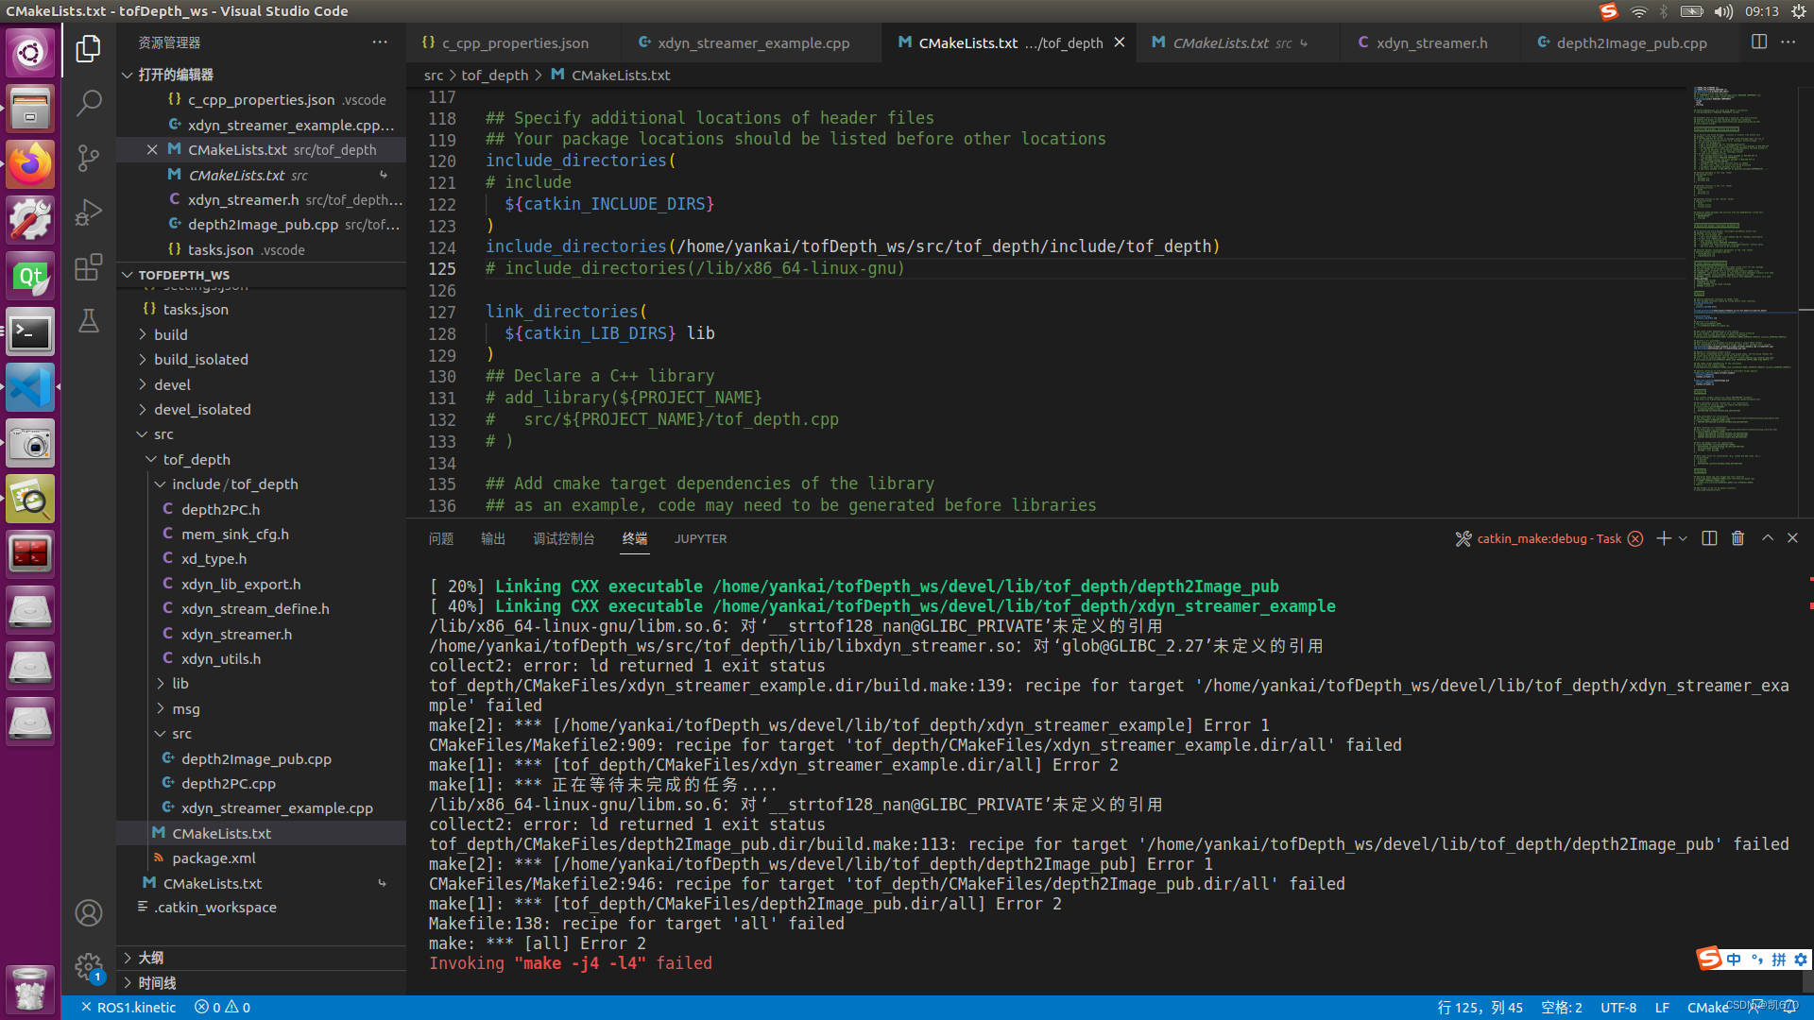Toggle split terminal layout
This screenshot has width=1814, height=1020.
(1709, 538)
